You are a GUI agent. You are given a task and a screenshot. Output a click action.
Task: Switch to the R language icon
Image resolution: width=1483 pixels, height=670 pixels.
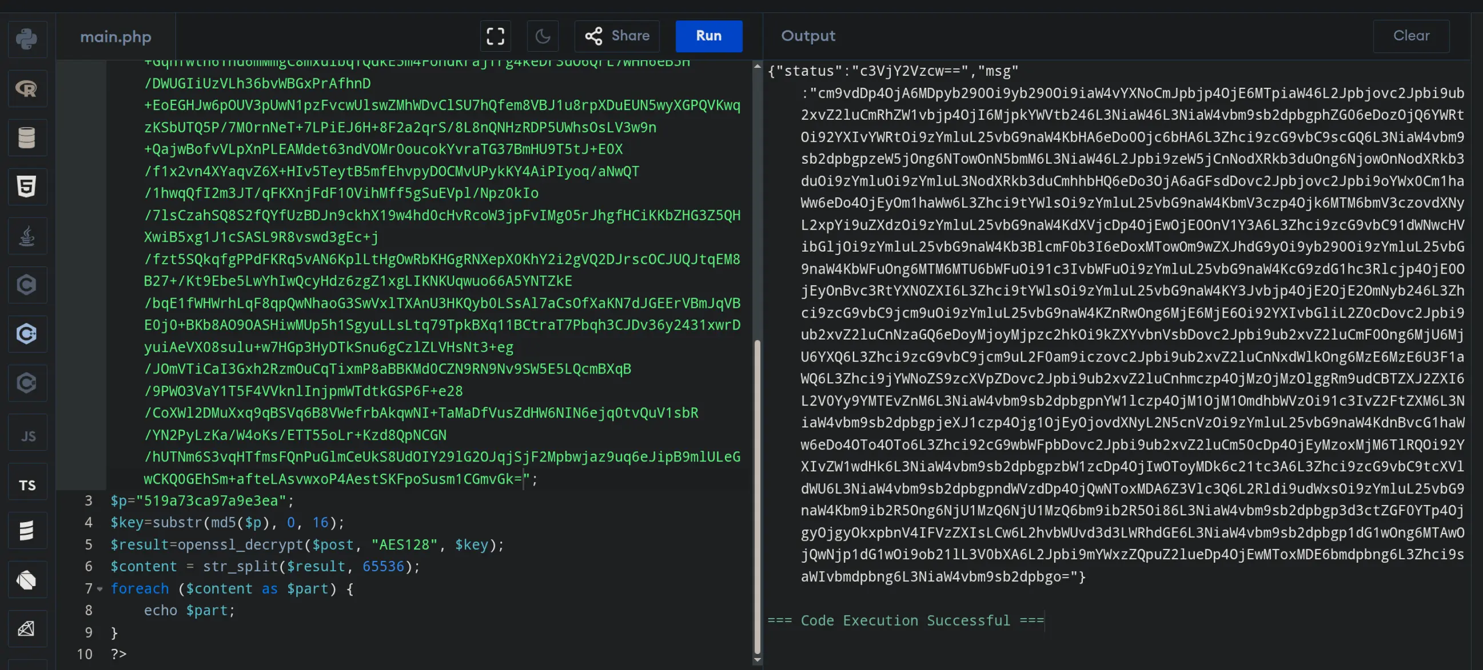pyautogui.click(x=26, y=89)
